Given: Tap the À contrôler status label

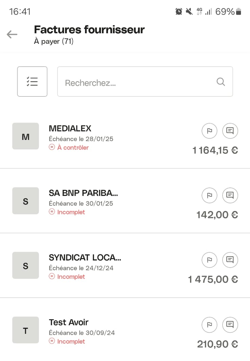Looking at the screenshot, I should click(73, 148).
